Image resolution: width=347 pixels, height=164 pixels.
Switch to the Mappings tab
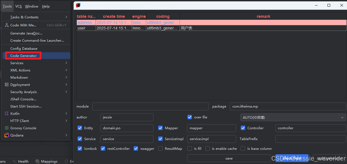pyautogui.click(x=47, y=161)
